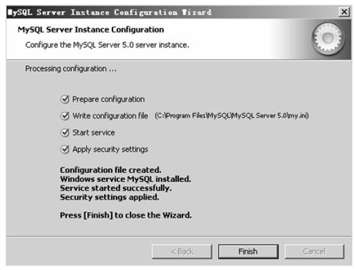Click the MySQL Server Instance Configuration heading
This screenshot has width=356, height=270.
pos(91,30)
